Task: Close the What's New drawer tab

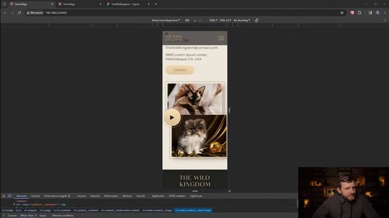Action: (36, 216)
